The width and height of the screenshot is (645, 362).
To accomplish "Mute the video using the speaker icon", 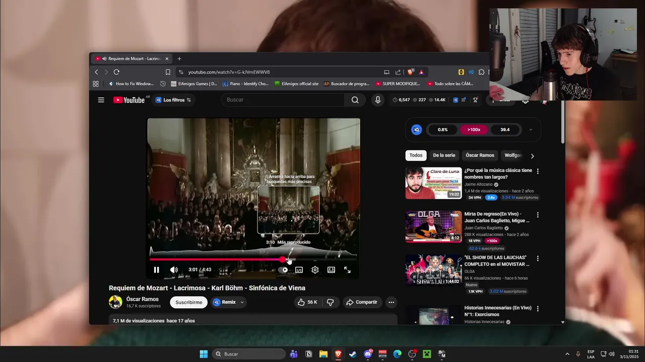I will click(174, 270).
